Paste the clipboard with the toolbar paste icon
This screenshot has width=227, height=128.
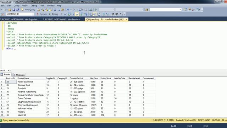click(x=63, y=10)
